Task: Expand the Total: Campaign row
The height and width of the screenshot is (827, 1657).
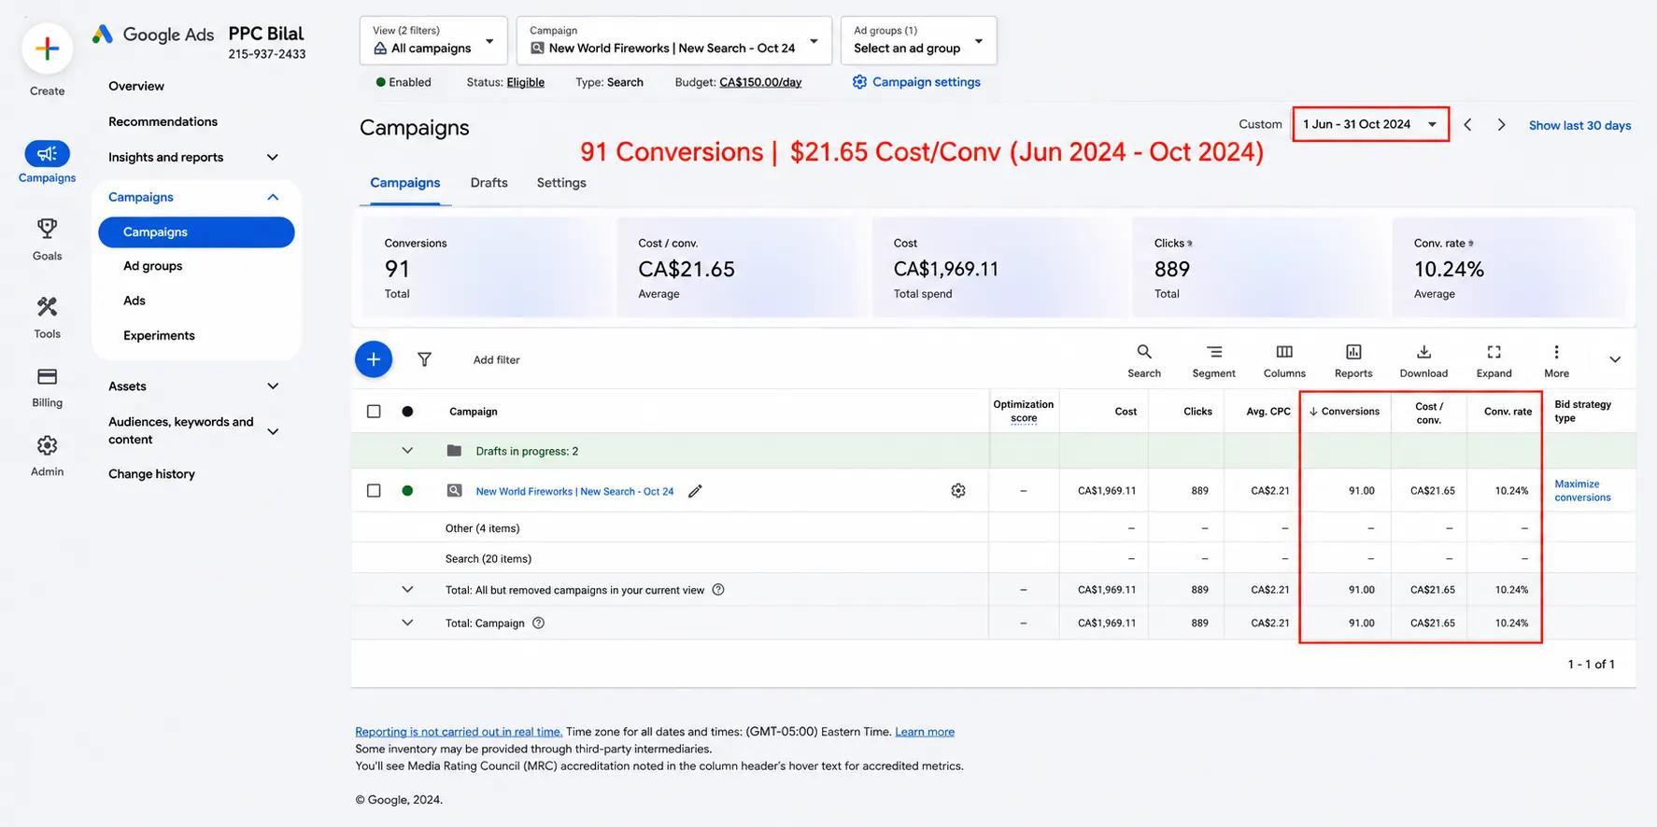Action: tap(407, 623)
